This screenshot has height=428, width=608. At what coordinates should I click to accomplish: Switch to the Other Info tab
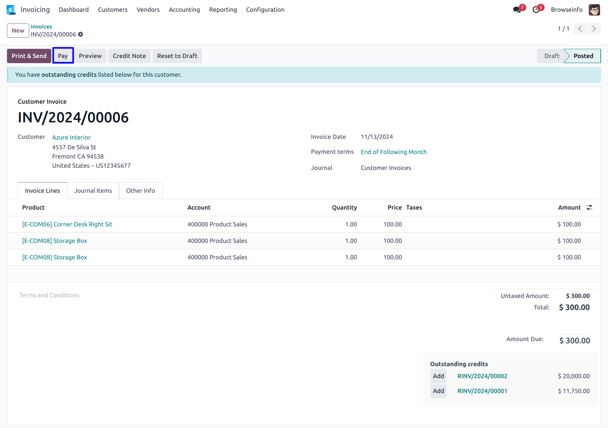point(141,191)
